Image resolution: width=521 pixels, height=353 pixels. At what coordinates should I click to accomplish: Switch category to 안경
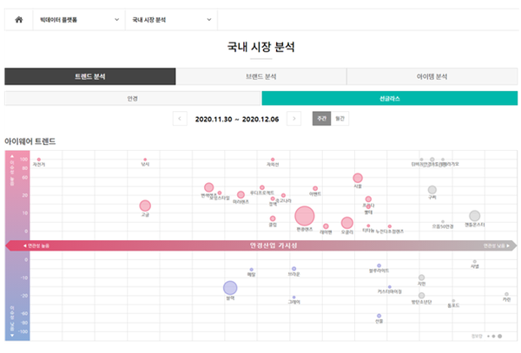coord(133,98)
